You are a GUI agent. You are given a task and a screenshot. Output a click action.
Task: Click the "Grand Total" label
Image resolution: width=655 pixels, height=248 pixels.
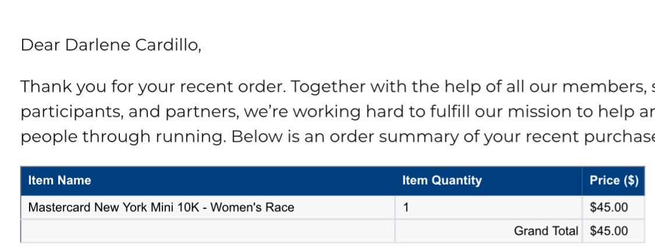coord(546,231)
